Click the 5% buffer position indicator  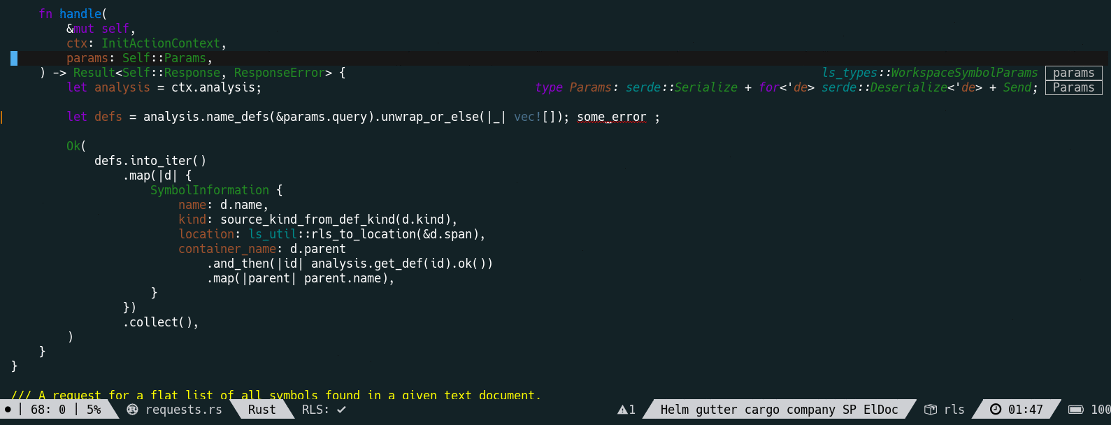94,410
